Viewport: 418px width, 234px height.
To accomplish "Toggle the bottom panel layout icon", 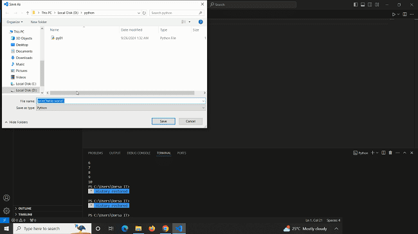I will 363,4.
